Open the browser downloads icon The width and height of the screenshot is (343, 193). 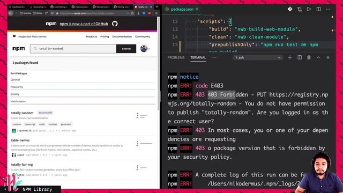[x=138, y=13]
